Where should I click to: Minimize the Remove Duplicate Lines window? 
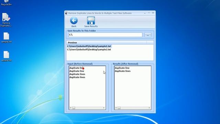click(x=145, y=13)
